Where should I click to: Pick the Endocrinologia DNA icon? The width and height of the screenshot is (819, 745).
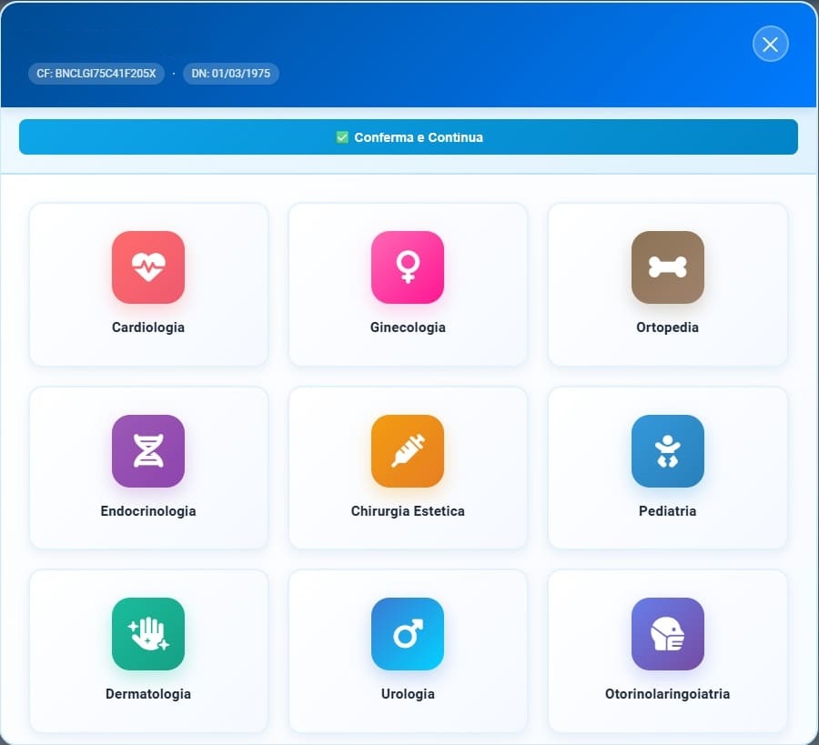[x=148, y=451]
